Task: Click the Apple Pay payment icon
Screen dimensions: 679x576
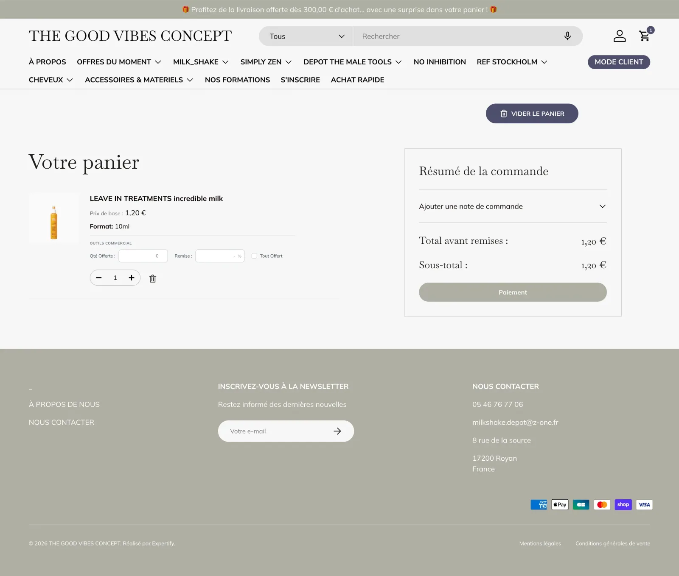Action: click(560, 504)
